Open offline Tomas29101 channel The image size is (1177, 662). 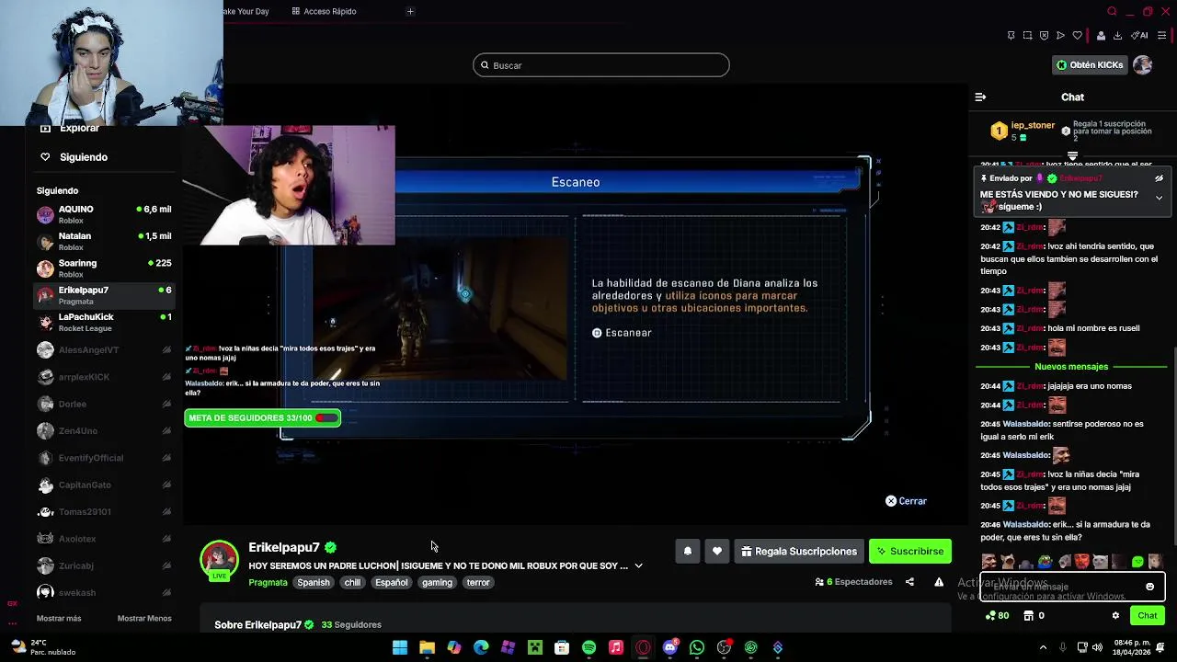click(104, 512)
